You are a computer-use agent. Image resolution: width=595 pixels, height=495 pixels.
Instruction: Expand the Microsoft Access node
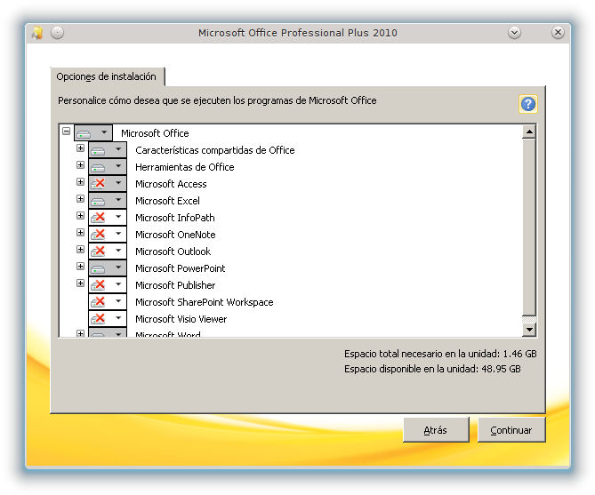pyautogui.click(x=80, y=181)
